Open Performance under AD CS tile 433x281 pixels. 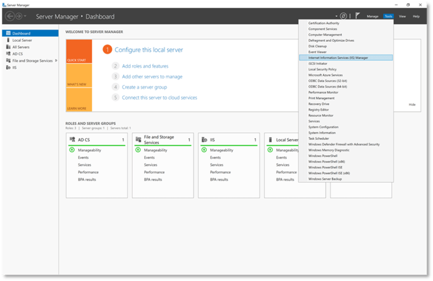[x=88, y=172]
